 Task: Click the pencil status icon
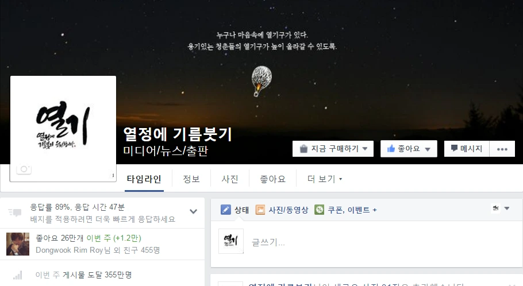tap(226, 210)
